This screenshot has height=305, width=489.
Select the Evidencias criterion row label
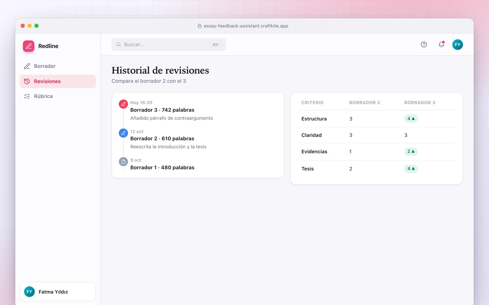[314, 152]
